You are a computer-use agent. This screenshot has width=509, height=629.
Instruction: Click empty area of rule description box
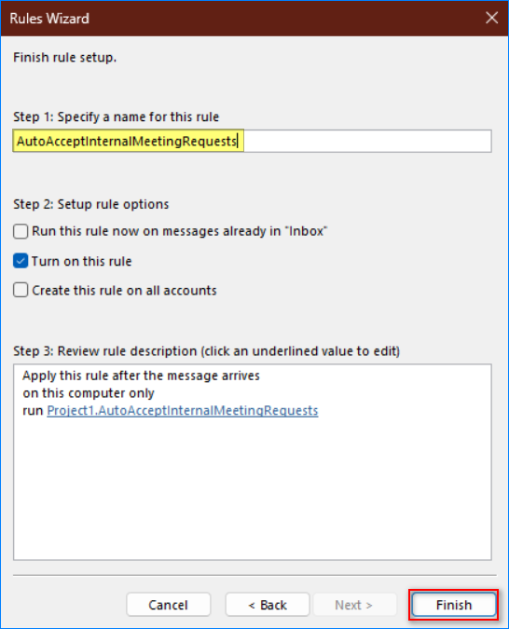click(x=252, y=489)
